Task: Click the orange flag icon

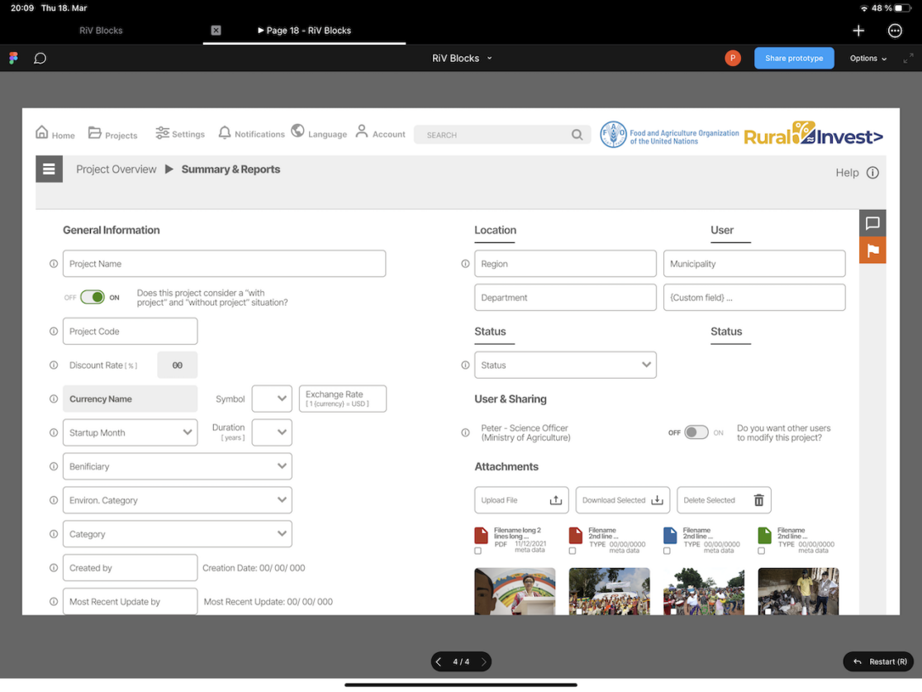Action: click(x=872, y=251)
